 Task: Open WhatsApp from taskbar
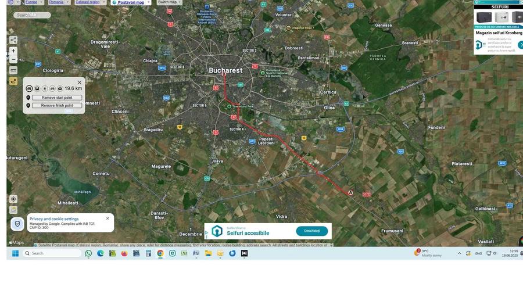coord(88,253)
